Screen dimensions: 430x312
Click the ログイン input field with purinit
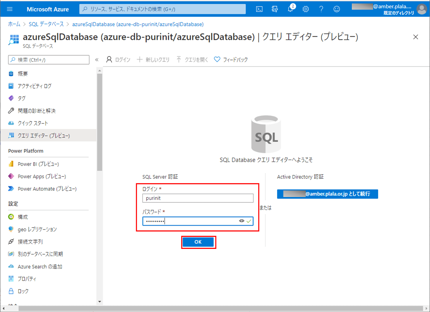[x=198, y=198]
